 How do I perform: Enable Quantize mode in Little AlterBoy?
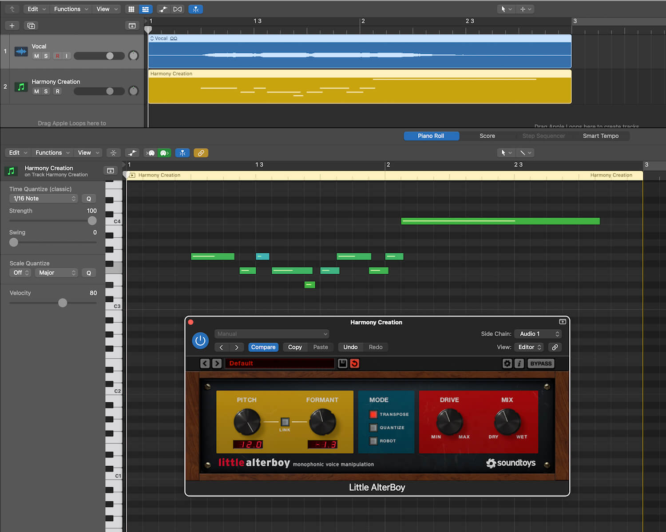[x=373, y=428]
